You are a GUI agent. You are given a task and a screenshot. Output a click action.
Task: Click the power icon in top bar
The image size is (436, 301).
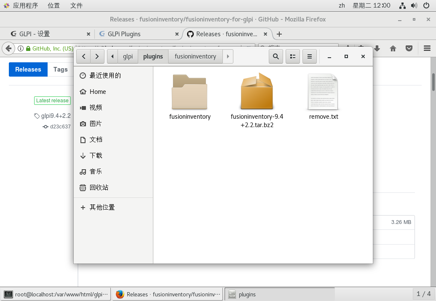(x=426, y=5)
